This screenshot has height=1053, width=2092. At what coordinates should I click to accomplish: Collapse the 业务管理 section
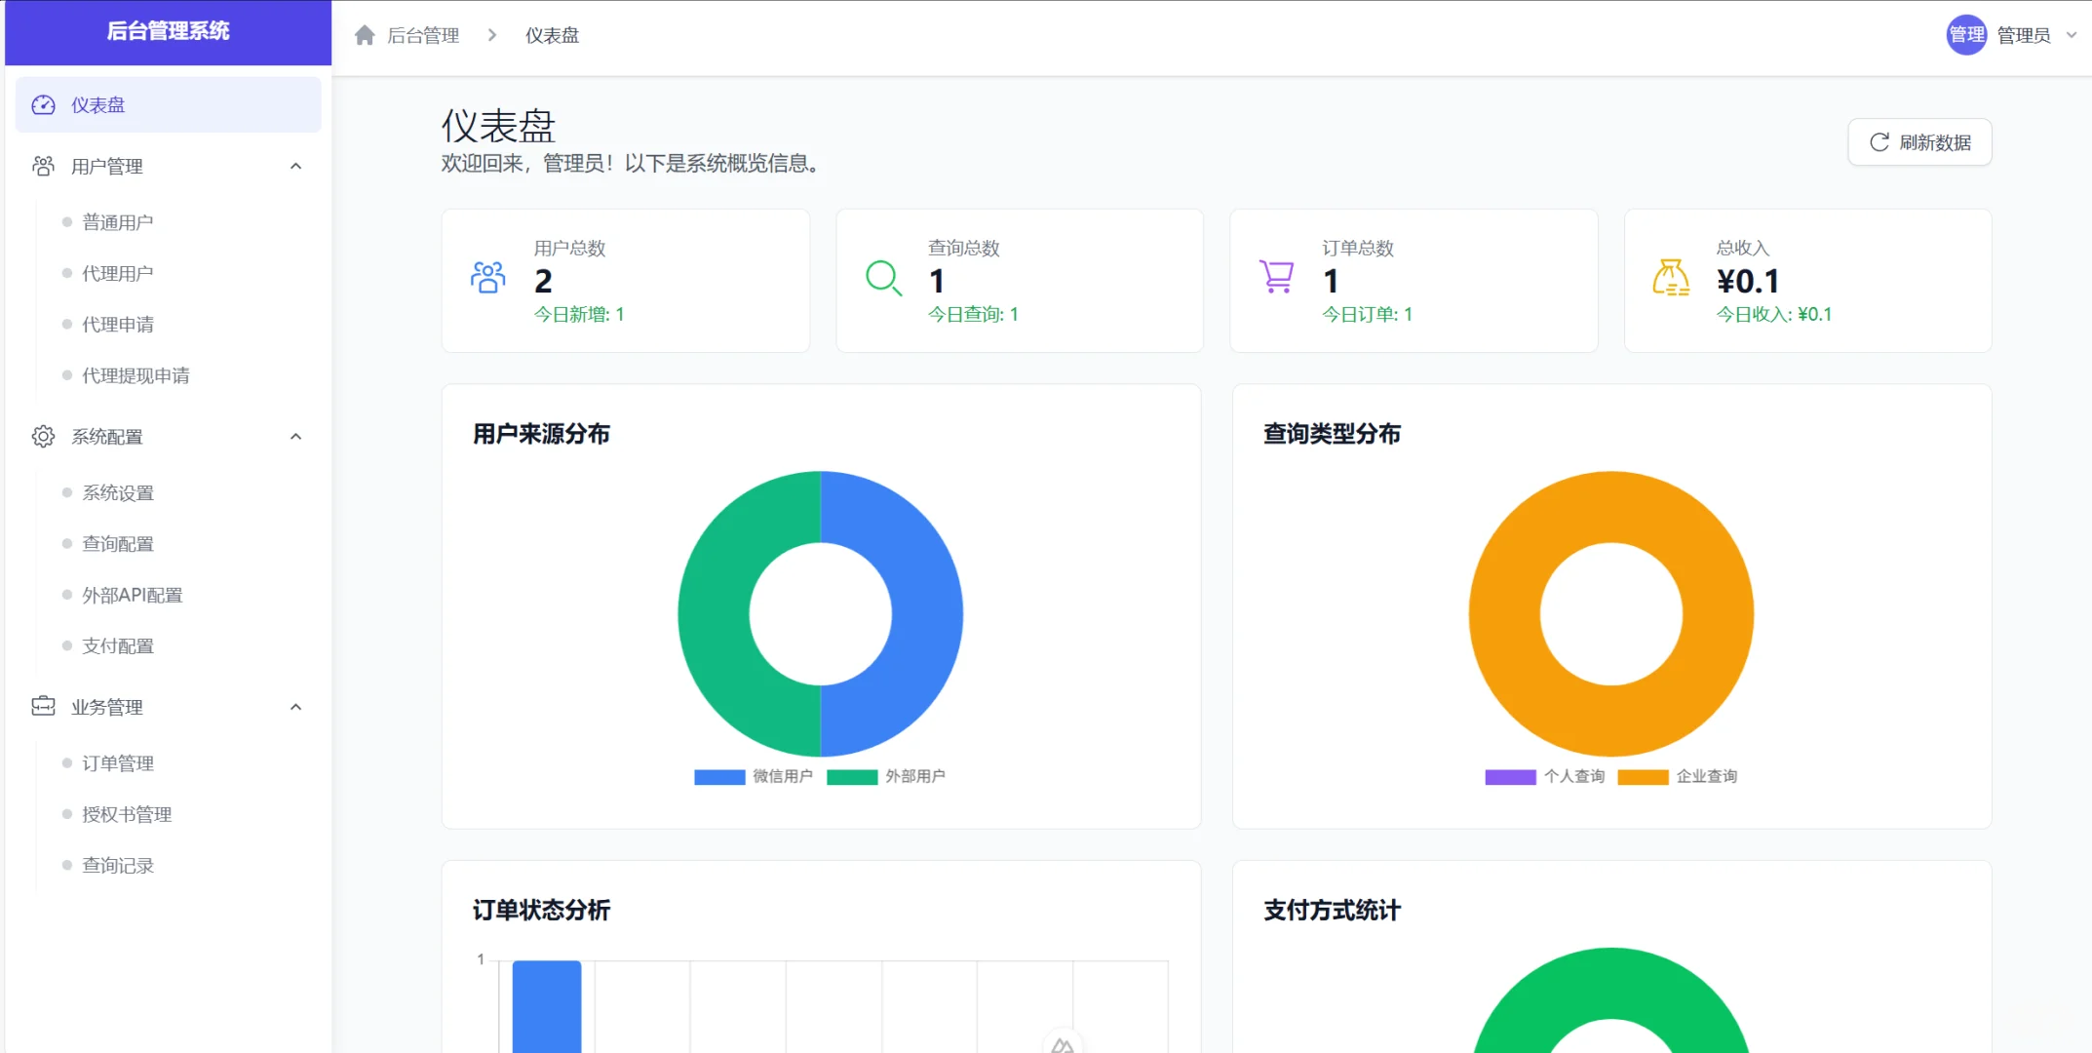click(x=295, y=706)
